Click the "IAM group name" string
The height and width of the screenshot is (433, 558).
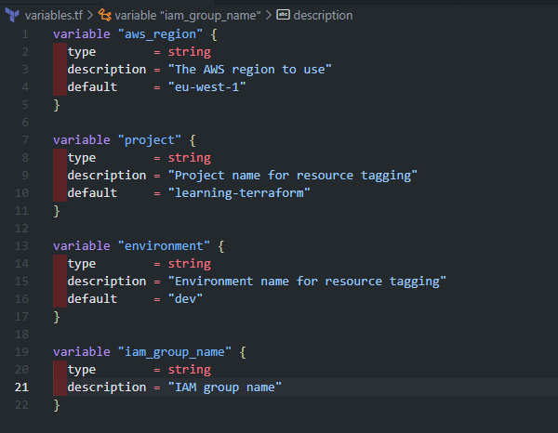pos(225,387)
